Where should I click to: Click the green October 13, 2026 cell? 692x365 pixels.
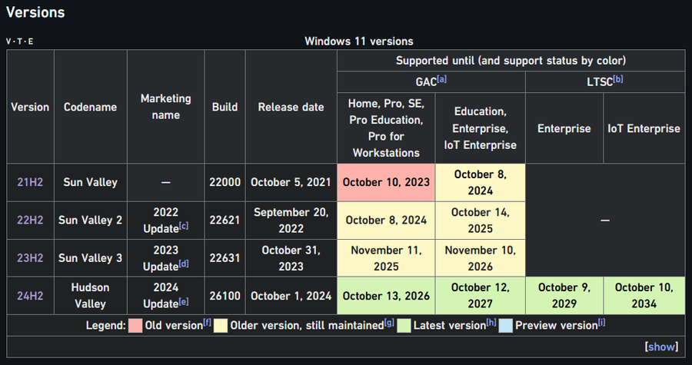(x=386, y=296)
